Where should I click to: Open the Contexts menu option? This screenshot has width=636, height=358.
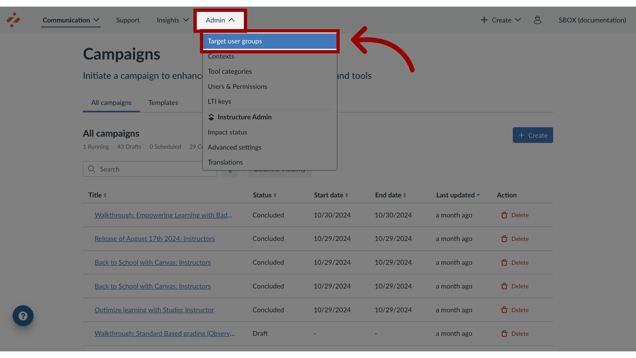[221, 56]
